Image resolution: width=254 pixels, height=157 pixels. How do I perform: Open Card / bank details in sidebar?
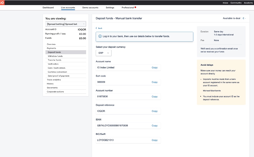[x=66, y=68]
